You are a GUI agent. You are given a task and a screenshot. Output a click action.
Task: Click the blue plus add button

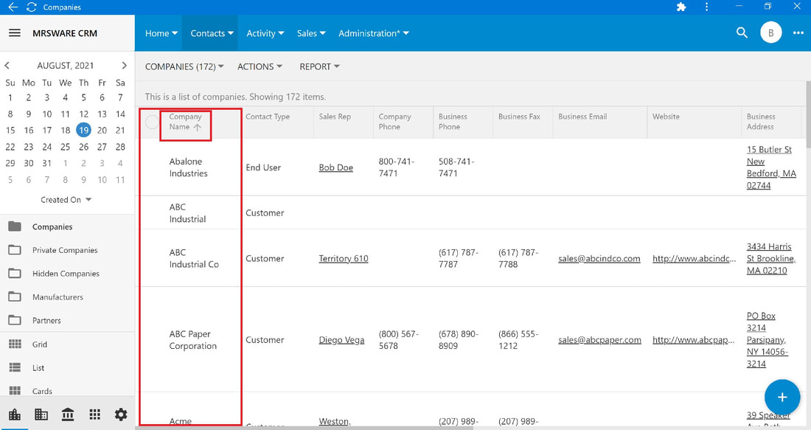pyautogui.click(x=782, y=397)
